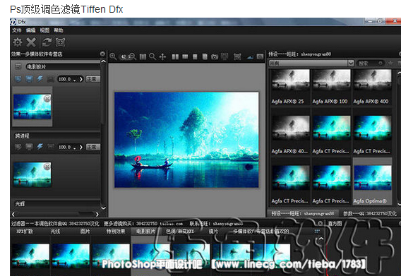Toggle the lightning bolt on second effect layer
The width and height of the screenshot is (401, 276).
click(x=40, y=147)
